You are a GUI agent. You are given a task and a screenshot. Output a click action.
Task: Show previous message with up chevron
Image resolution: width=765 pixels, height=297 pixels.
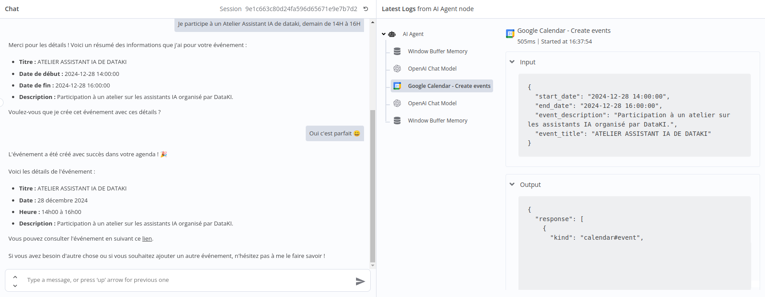coord(15,277)
